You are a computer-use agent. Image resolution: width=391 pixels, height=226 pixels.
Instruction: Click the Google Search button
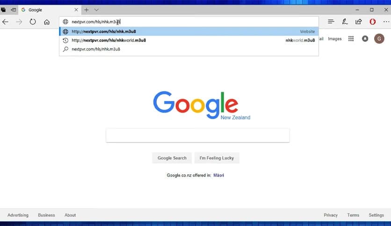[172, 158]
